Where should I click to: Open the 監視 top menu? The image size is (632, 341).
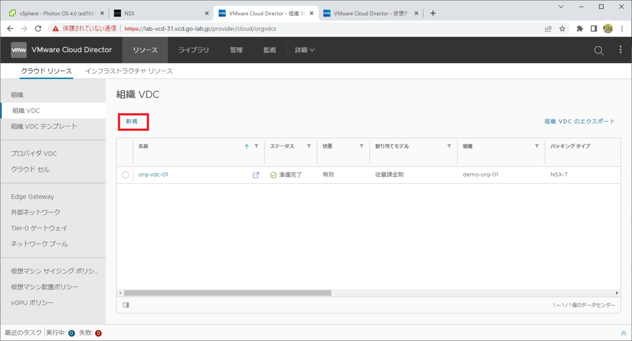(270, 50)
